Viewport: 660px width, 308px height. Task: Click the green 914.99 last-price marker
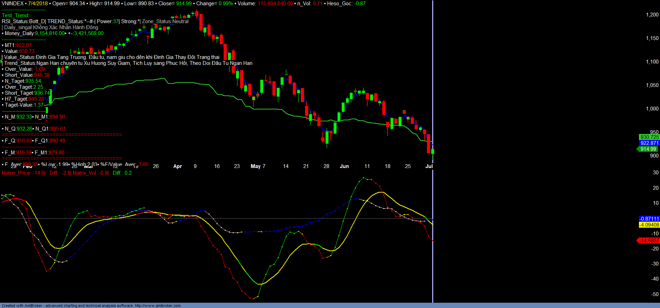coord(648,149)
